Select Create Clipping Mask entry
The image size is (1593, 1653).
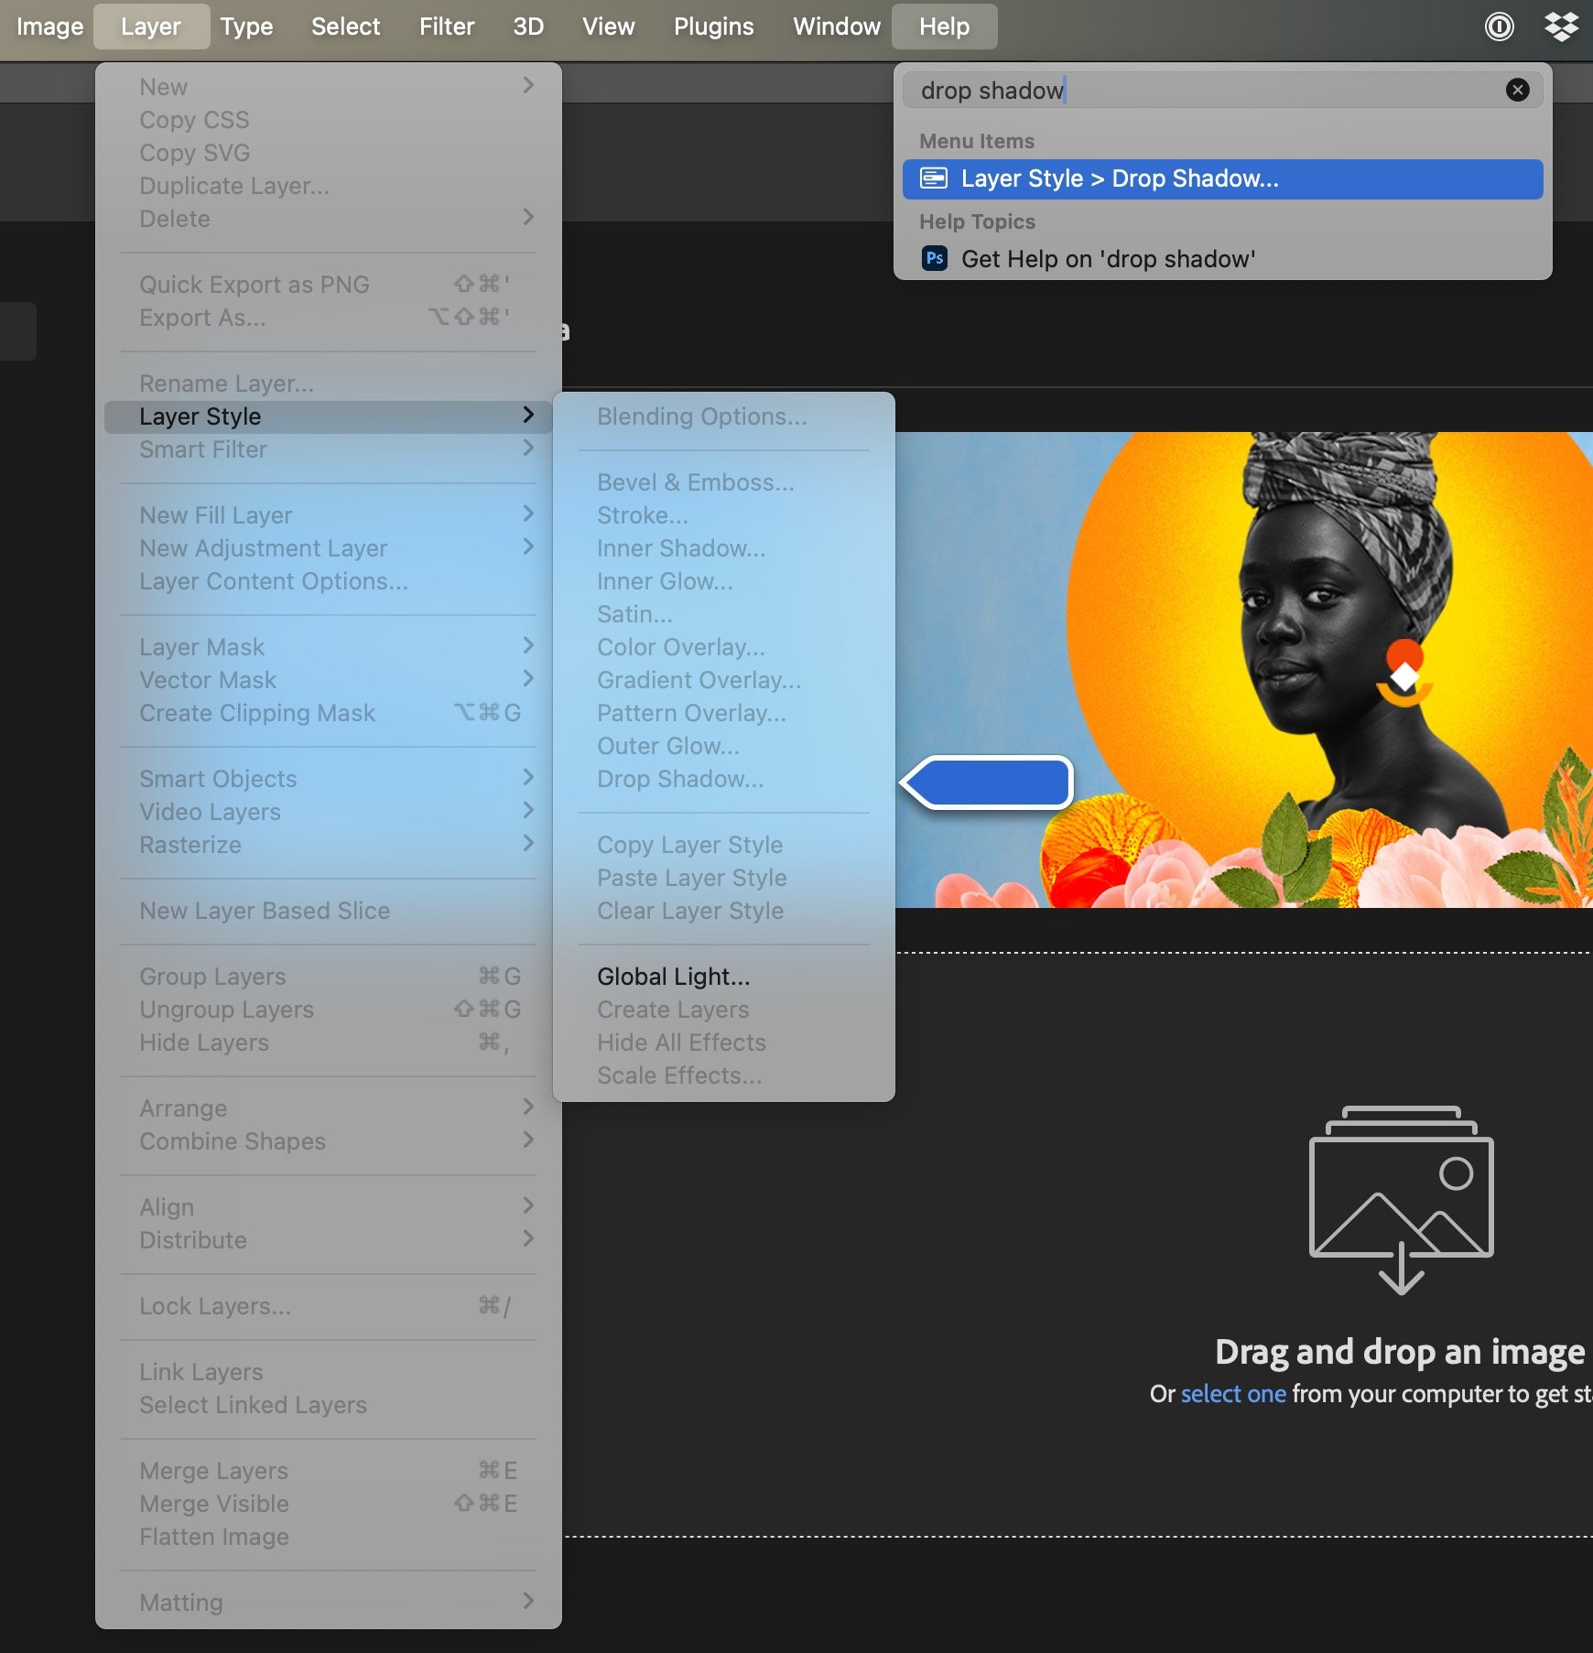click(x=328, y=713)
